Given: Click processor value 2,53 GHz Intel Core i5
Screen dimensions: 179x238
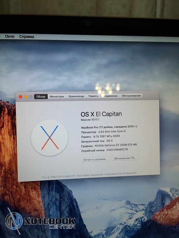Looking at the screenshot, I should (x=112, y=132).
